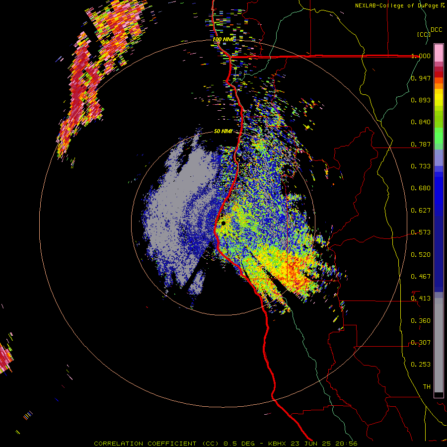The height and width of the screenshot is (447, 447).
Task: Pick the yellow band on the color scale
Action: [x=439, y=97]
